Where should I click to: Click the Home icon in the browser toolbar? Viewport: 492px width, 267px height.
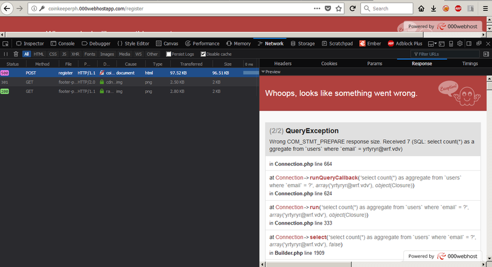(421, 9)
